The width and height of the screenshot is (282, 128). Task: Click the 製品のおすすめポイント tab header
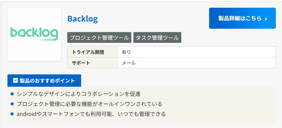[x=44, y=81]
